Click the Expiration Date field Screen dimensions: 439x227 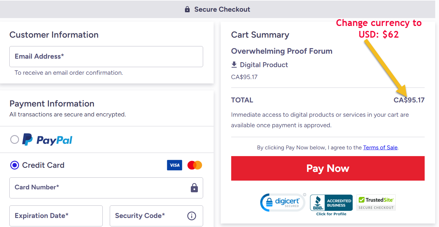56,216
